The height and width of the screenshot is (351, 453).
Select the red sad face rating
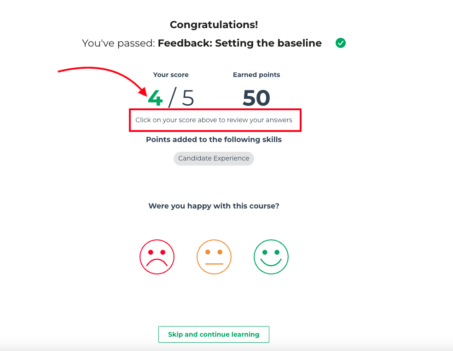pyautogui.click(x=157, y=257)
